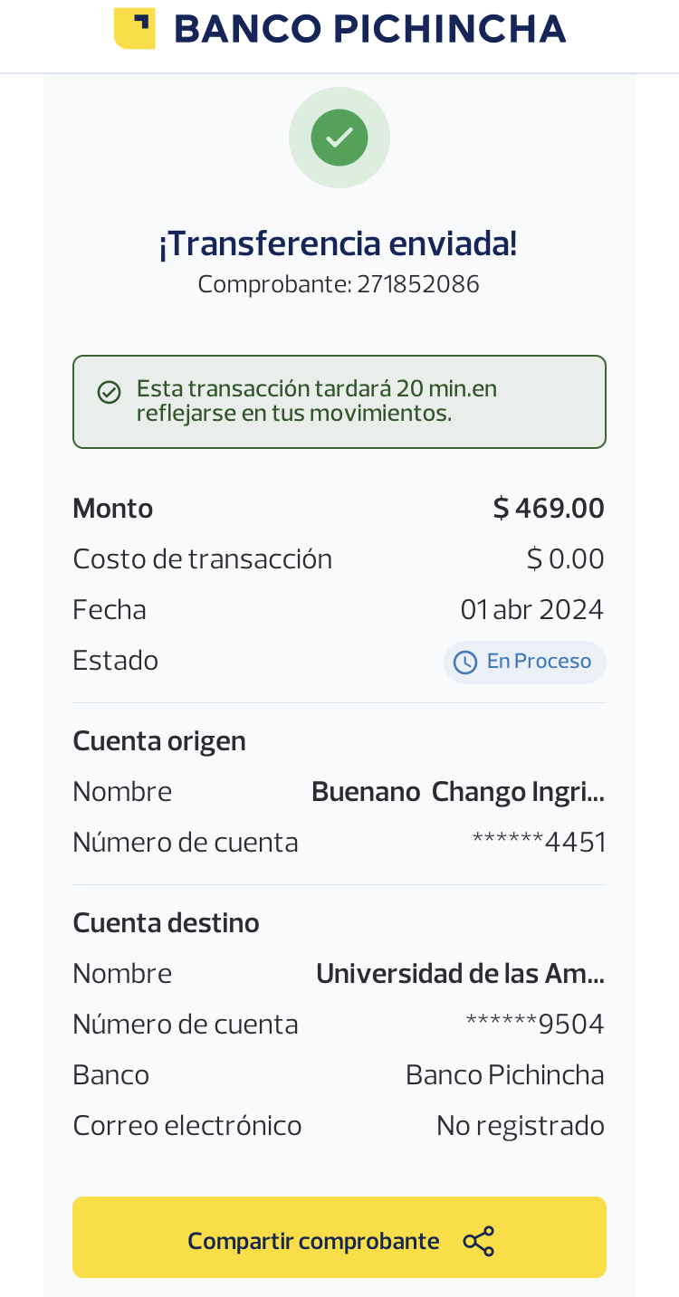Viewport: 679px width, 1297px height.
Task: Click the 20 min transaction notice banner
Action: tap(339, 402)
